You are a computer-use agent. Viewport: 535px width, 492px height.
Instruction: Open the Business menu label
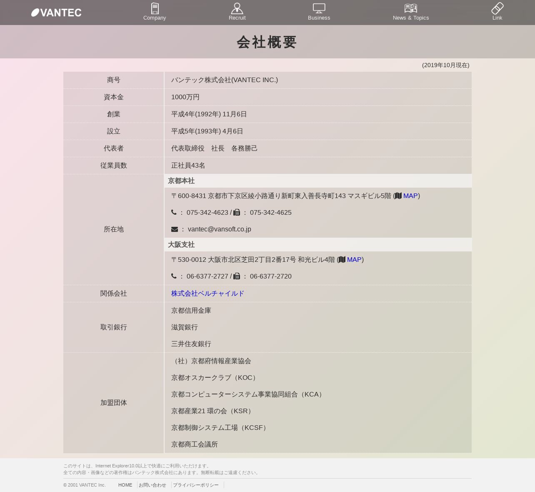point(319,18)
